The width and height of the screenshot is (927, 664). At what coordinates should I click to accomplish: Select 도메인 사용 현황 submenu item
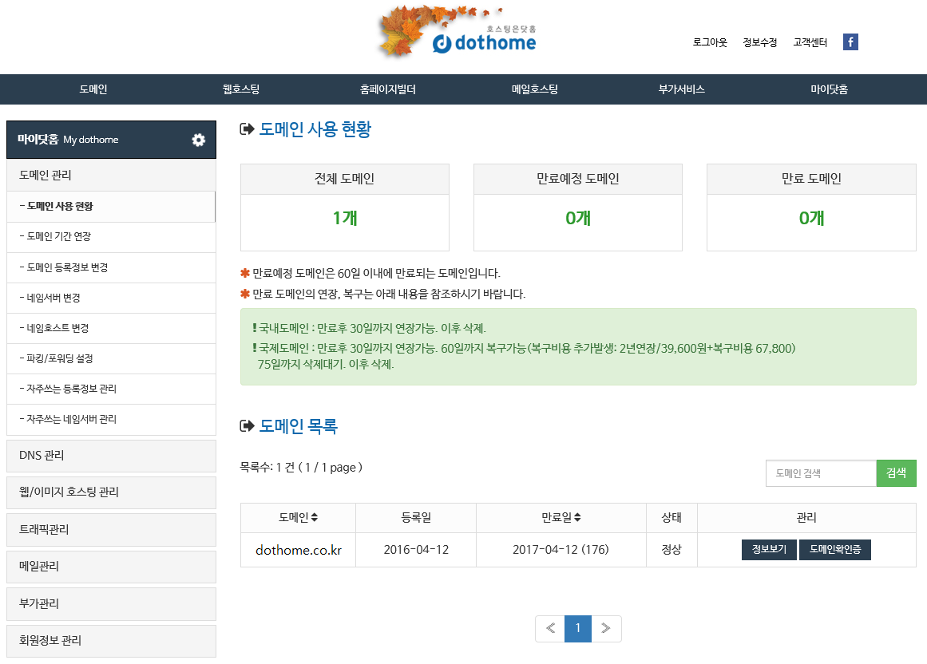point(111,206)
